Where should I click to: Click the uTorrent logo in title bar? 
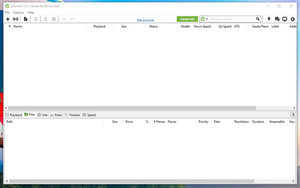7,6
